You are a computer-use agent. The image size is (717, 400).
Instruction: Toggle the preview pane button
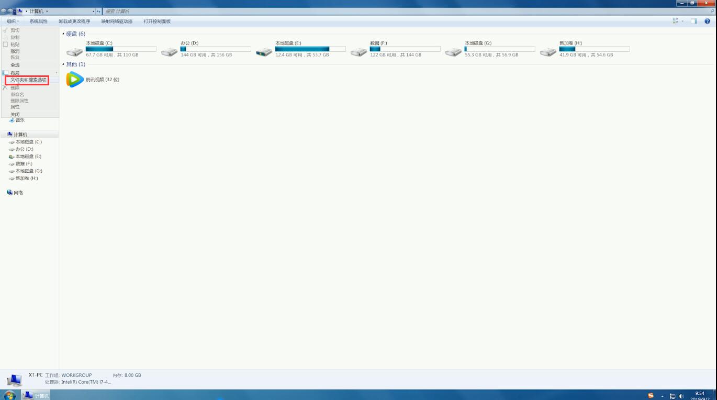point(694,21)
